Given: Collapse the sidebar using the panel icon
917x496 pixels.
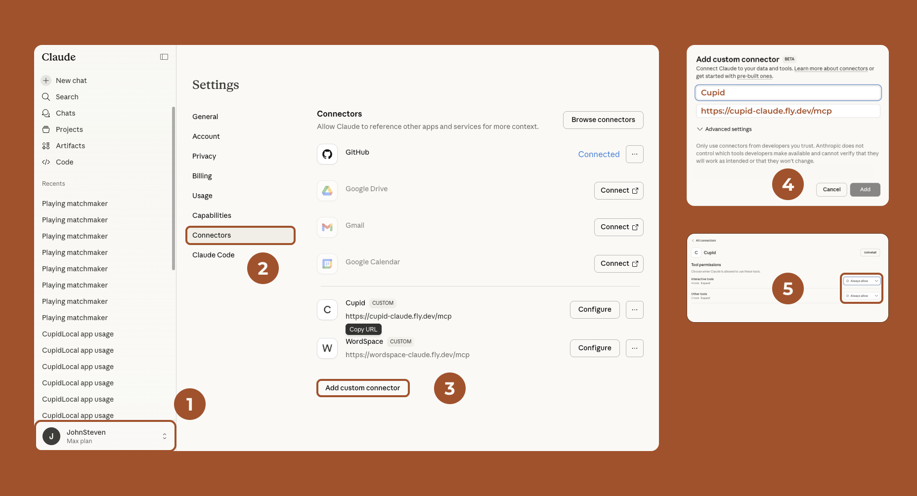Looking at the screenshot, I should pos(164,57).
